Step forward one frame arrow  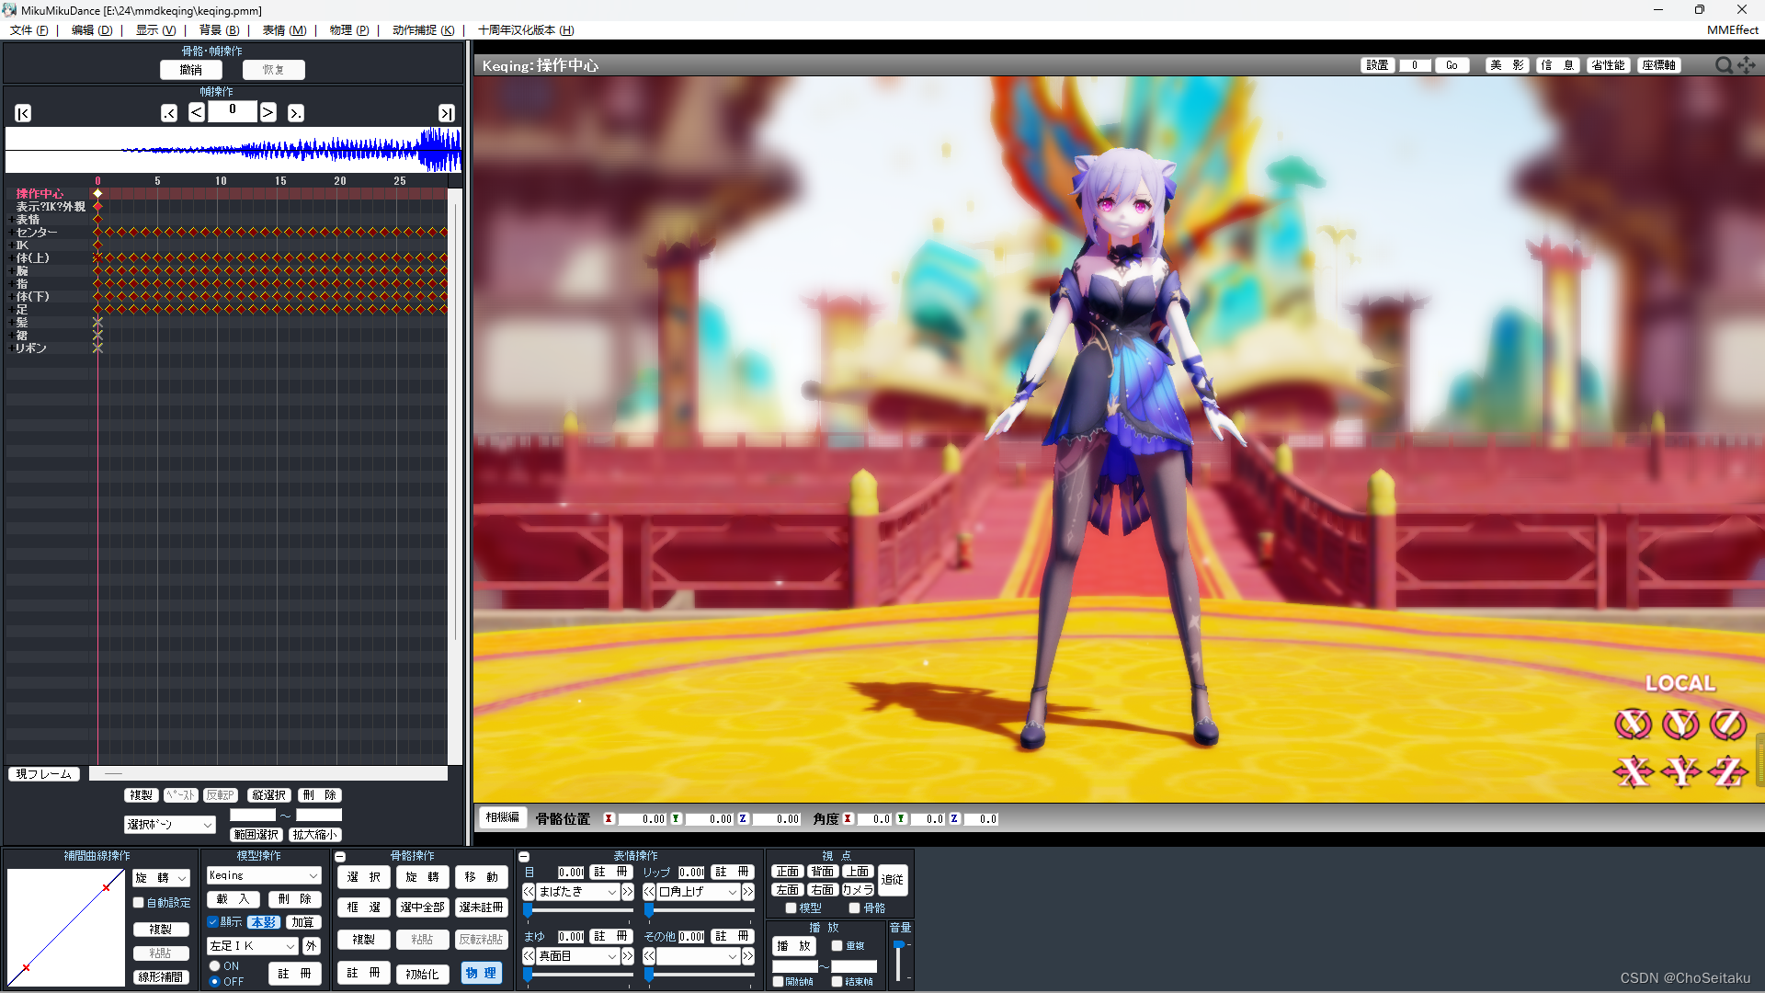pos(268,112)
